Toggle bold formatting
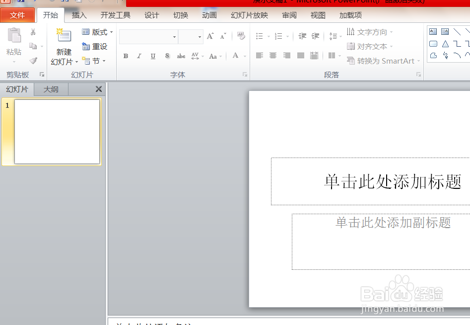470x325 pixels. point(126,56)
